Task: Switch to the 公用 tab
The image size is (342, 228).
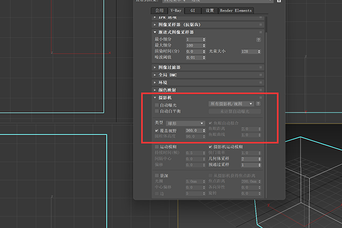Action: coord(157,10)
